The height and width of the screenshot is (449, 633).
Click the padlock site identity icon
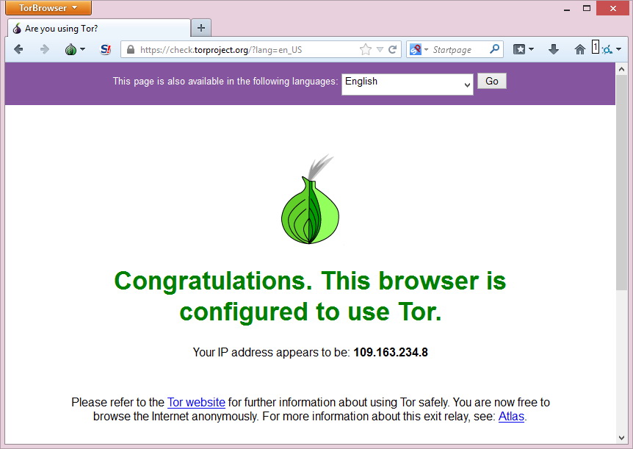[131, 50]
